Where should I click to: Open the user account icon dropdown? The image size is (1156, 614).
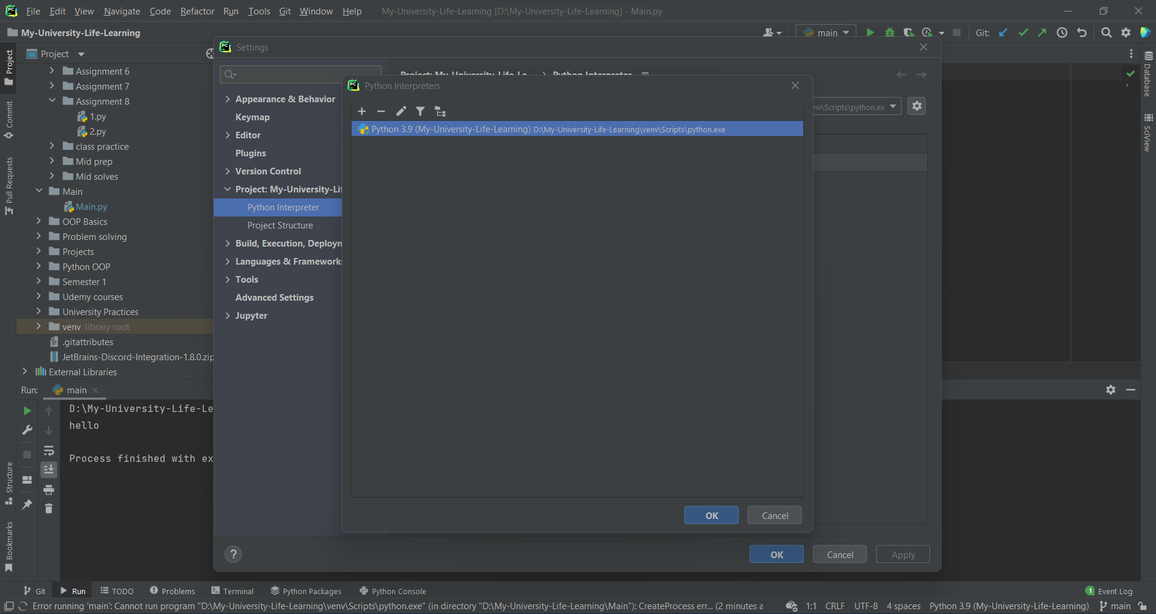[772, 32]
